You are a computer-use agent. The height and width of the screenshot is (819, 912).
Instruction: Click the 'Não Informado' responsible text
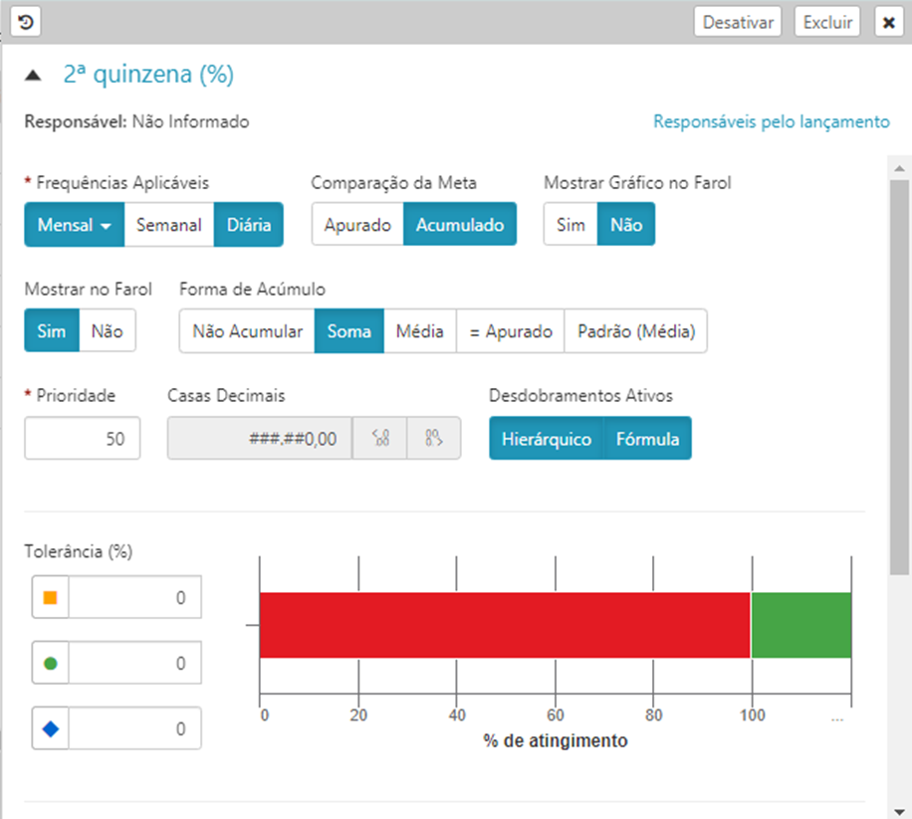pos(191,121)
